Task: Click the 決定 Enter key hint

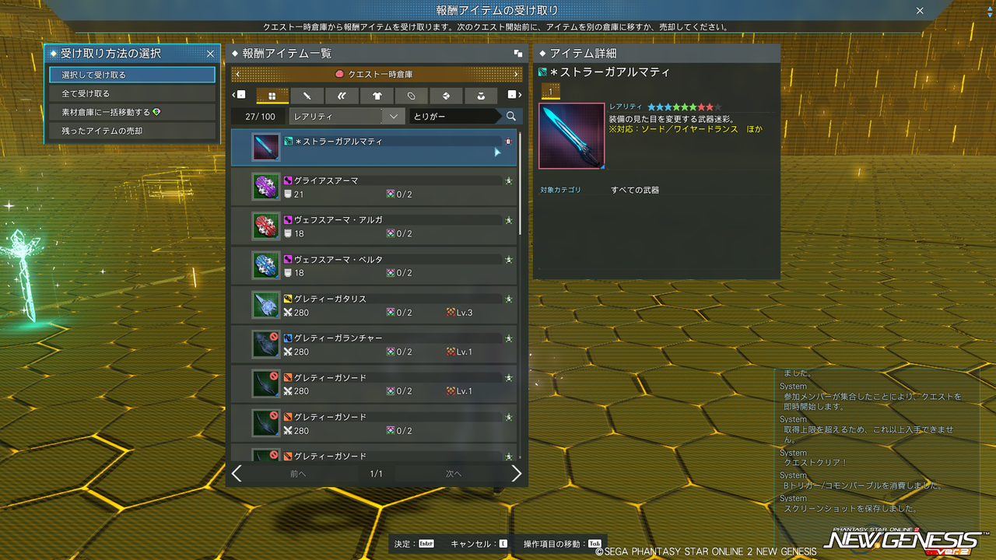Action: coord(414,544)
